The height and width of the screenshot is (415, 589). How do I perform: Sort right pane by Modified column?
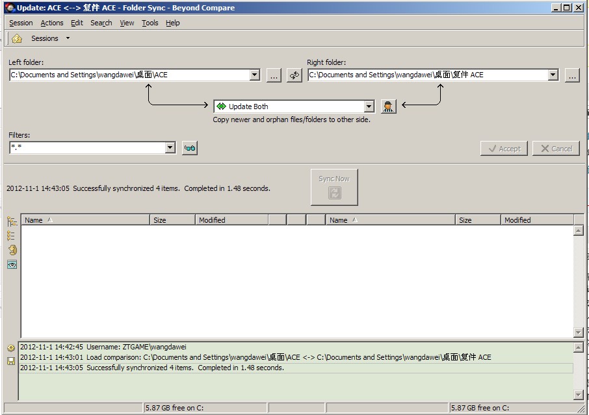(538, 220)
